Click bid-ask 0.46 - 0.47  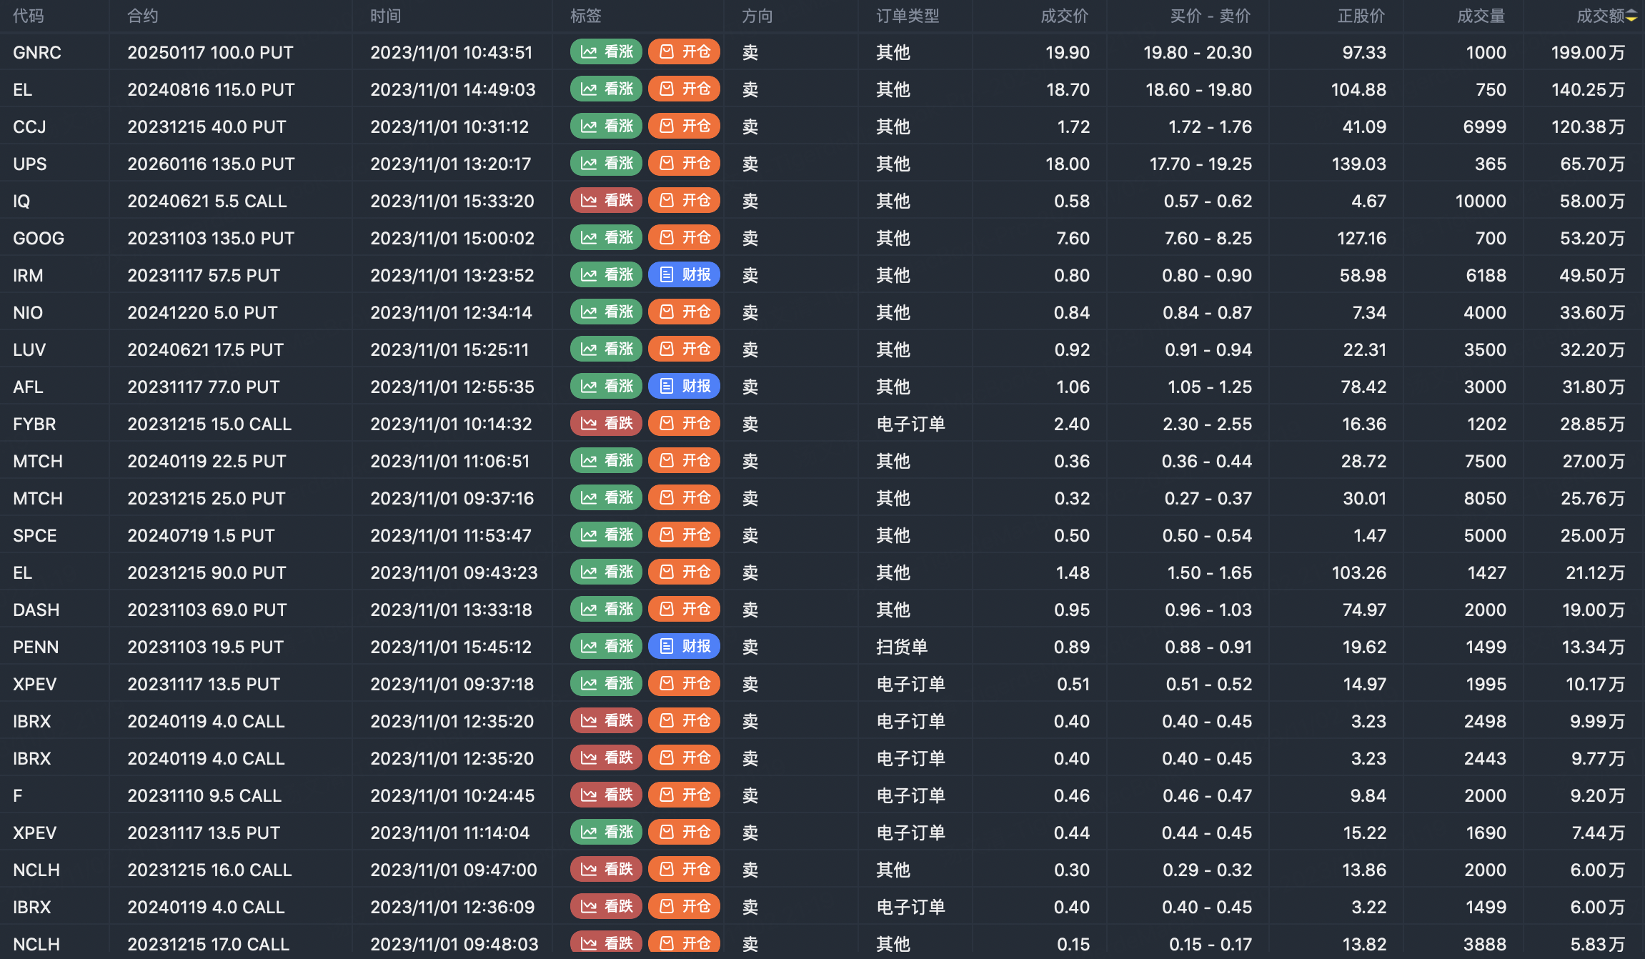(1207, 795)
